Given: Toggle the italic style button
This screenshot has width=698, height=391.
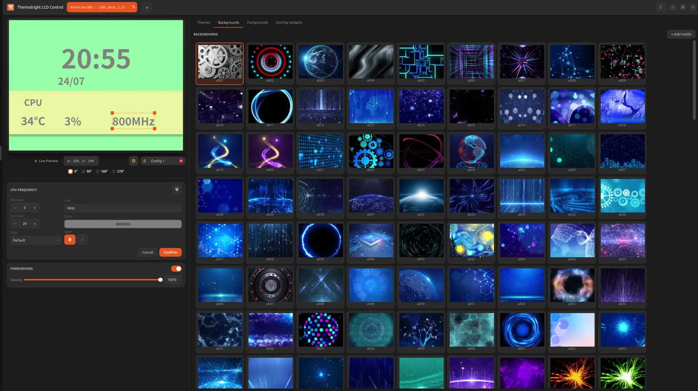Looking at the screenshot, I should [x=82, y=240].
